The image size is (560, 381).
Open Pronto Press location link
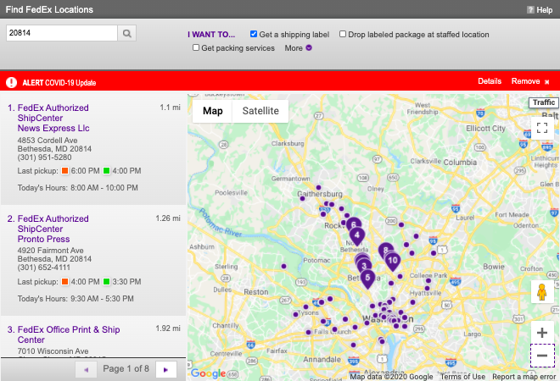pyautogui.click(x=53, y=229)
